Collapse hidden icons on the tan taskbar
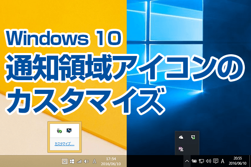Viewport: 251px width, 167px height. (64, 162)
